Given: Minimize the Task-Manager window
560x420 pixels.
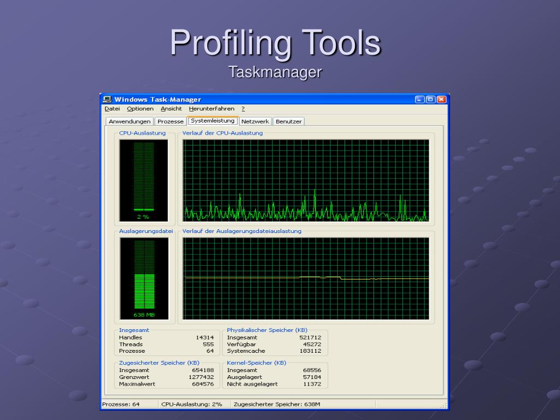Looking at the screenshot, I should (x=419, y=100).
